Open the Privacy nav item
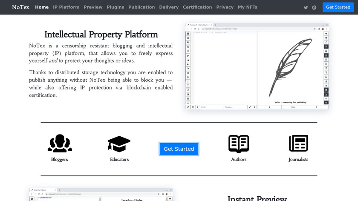Screen dimensions: 358x201 (225, 7)
